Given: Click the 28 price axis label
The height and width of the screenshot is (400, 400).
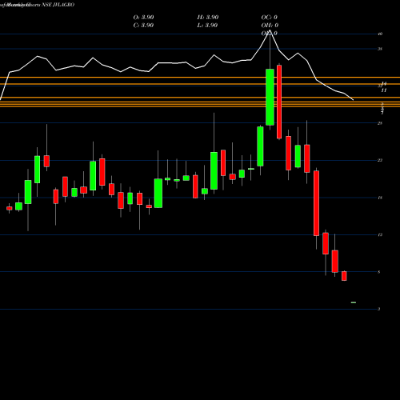Looking at the screenshot, I should [x=380, y=123].
